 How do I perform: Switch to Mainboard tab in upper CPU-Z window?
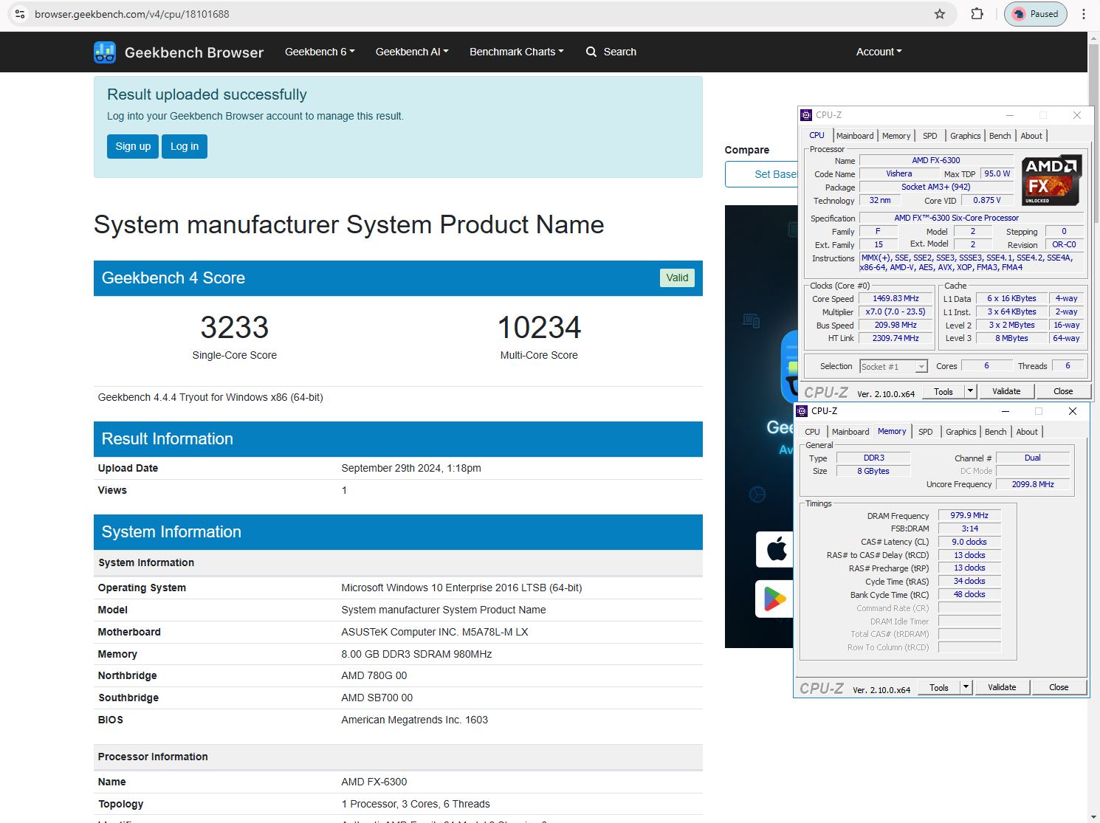click(855, 136)
